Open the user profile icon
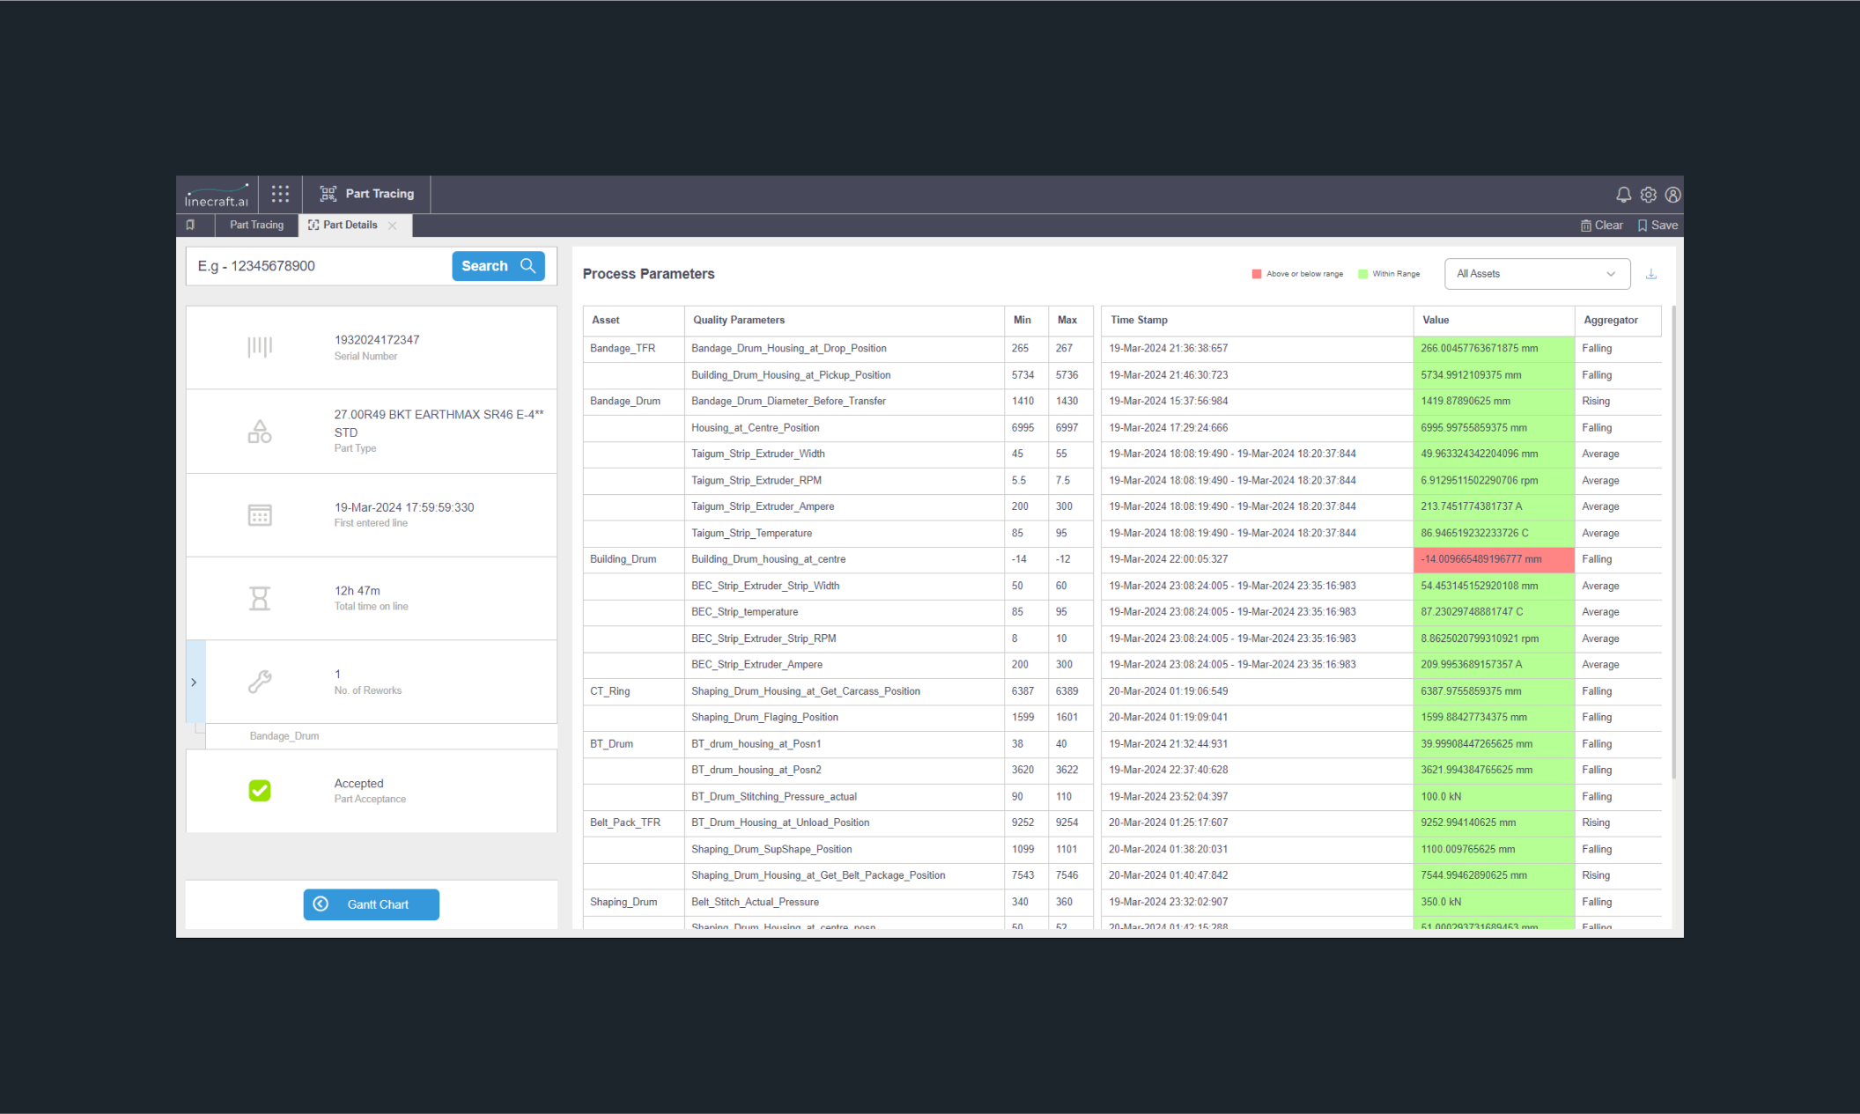 (x=1672, y=195)
